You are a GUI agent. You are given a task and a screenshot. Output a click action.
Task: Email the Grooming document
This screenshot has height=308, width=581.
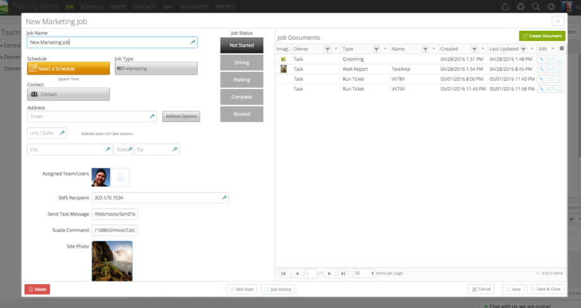tap(550, 59)
